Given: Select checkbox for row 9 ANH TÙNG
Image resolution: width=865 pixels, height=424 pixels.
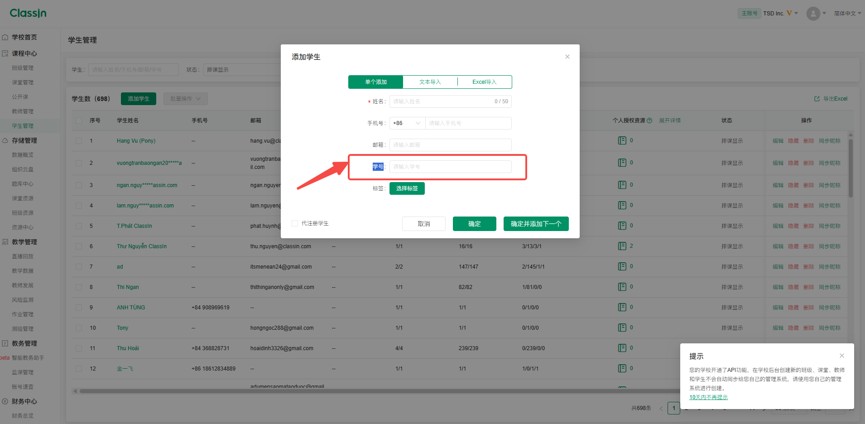Looking at the screenshot, I should 79,308.
